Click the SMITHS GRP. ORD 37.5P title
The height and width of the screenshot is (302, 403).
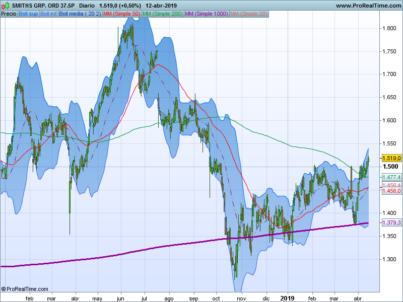(43, 6)
